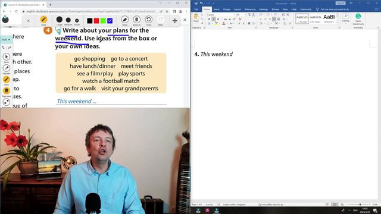Viewport: 381px width, 214px height.
Task: Pick the blue color swatch
Action: 110,21
